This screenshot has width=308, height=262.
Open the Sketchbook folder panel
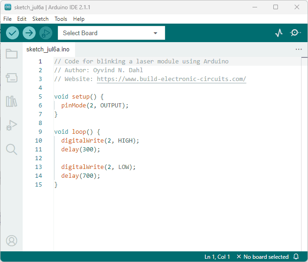(x=12, y=54)
